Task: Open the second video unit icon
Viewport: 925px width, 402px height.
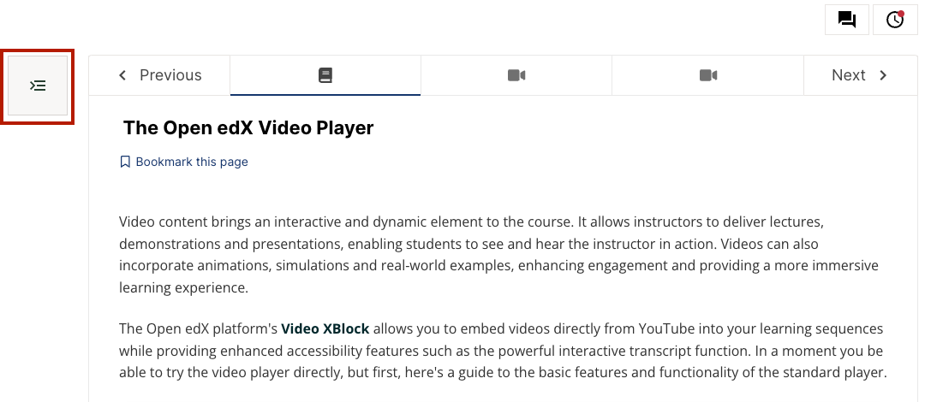Action: click(707, 75)
